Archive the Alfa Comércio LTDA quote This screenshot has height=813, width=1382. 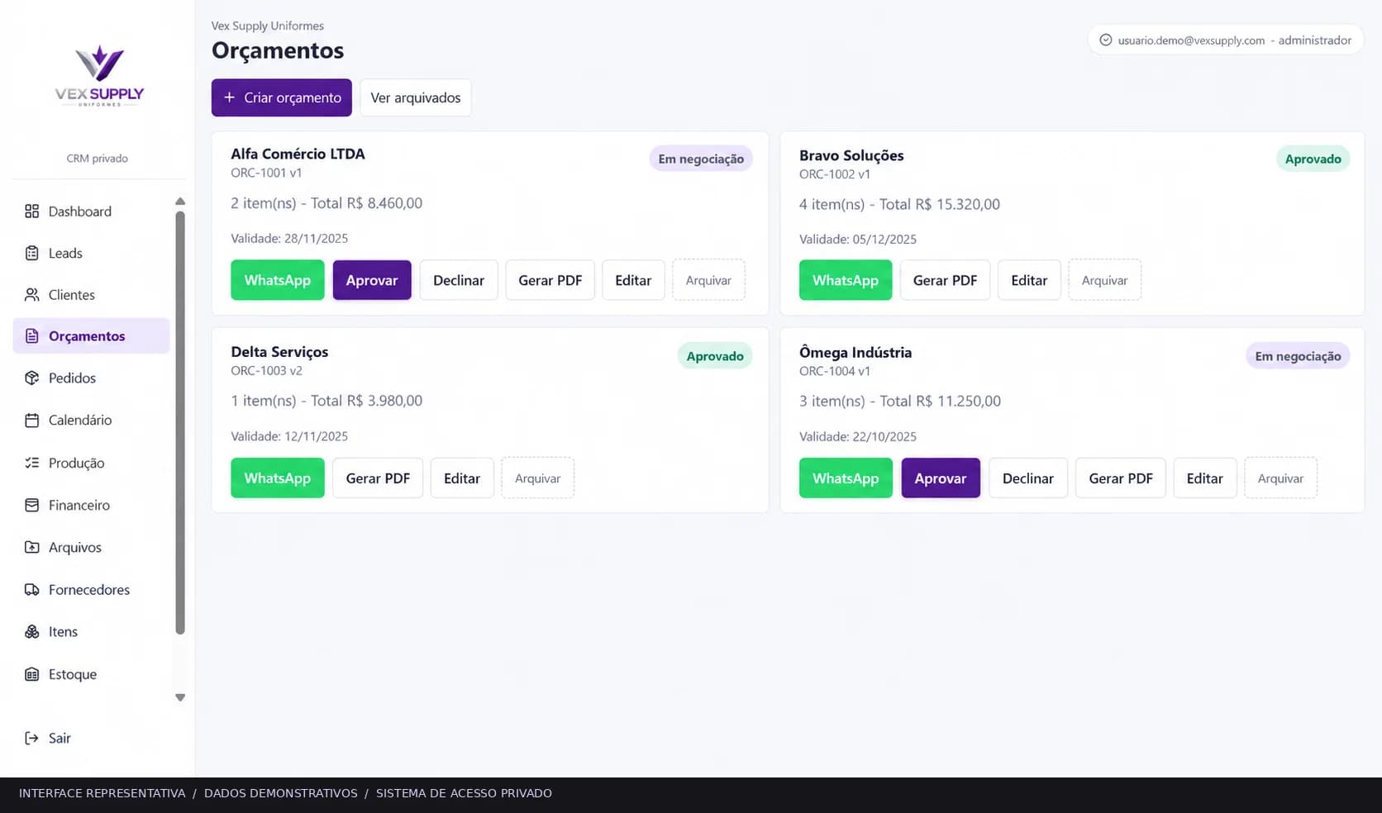click(708, 280)
